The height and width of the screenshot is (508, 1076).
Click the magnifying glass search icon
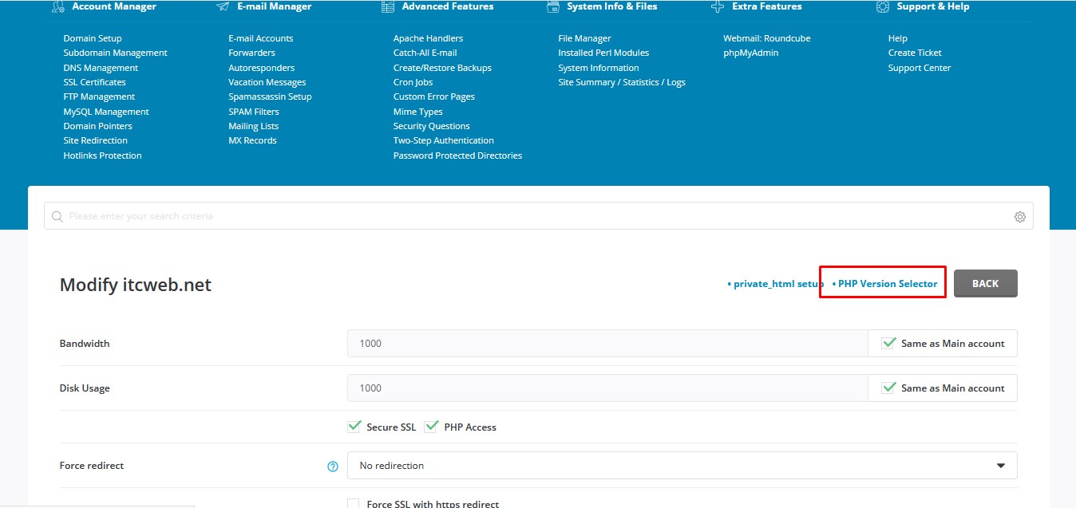pyautogui.click(x=56, y=216)
